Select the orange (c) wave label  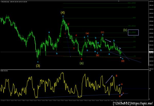tap(102, 32)
